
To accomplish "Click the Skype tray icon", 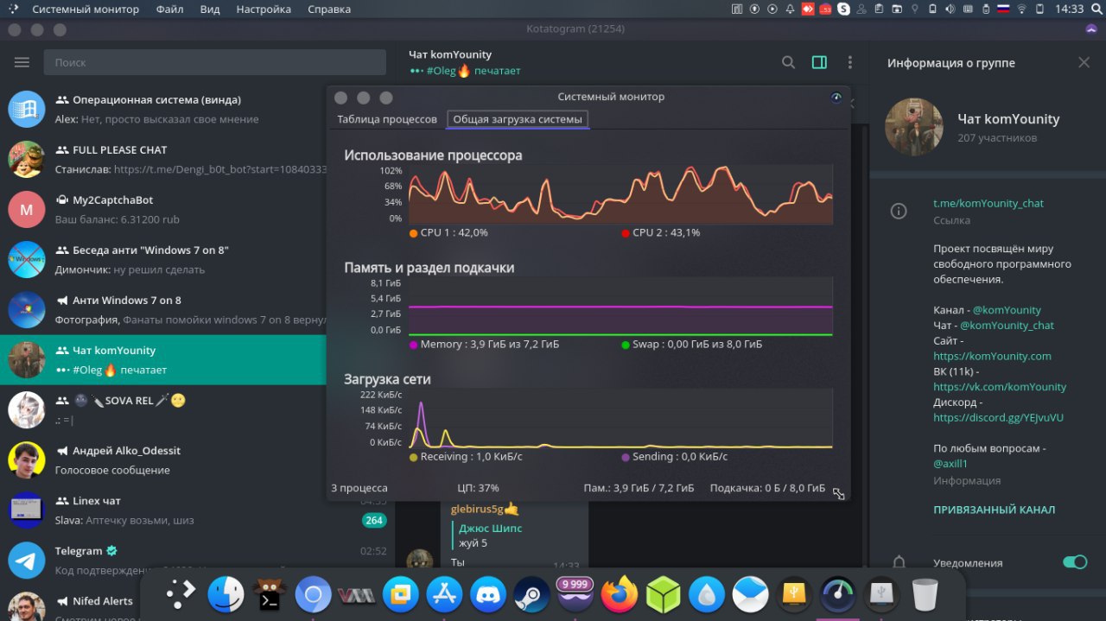I will pos(843,9).
